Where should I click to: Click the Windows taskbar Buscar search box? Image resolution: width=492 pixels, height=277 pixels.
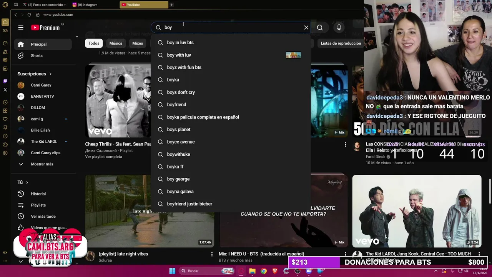click(207, 271)
